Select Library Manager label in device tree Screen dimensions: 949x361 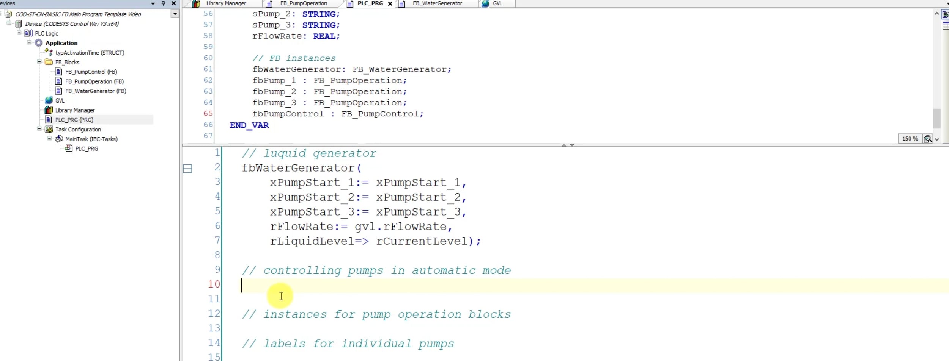coord(75,110)
